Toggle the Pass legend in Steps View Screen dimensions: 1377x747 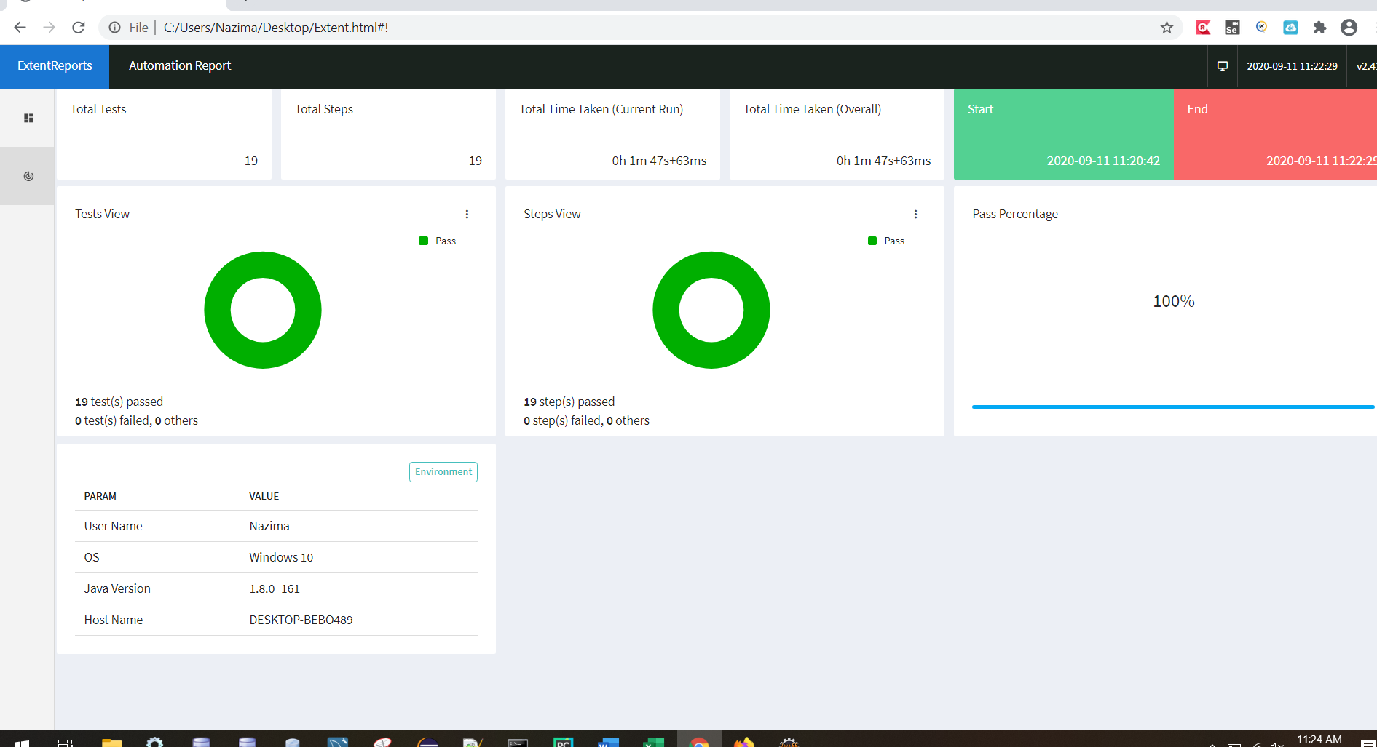[885, 240]
